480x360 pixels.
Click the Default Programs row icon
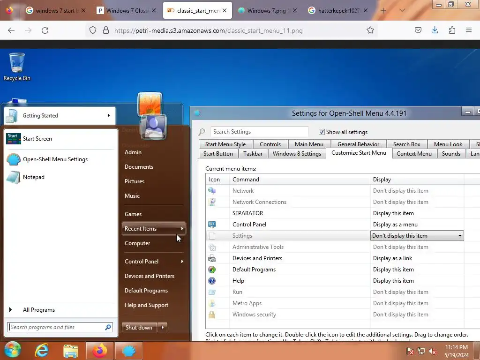(212, 270)
